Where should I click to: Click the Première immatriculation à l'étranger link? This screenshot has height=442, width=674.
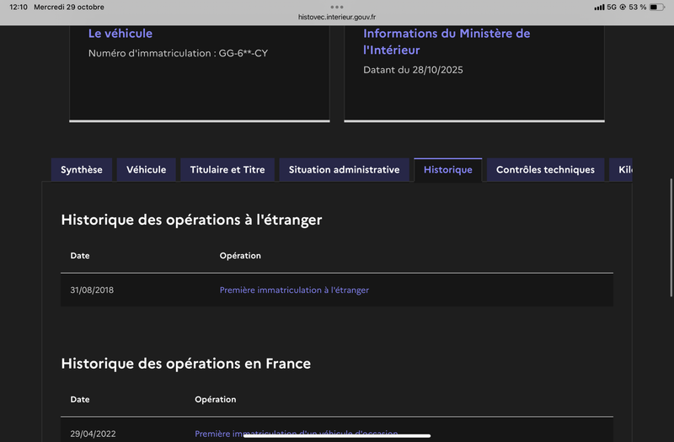tap(294, 290)
